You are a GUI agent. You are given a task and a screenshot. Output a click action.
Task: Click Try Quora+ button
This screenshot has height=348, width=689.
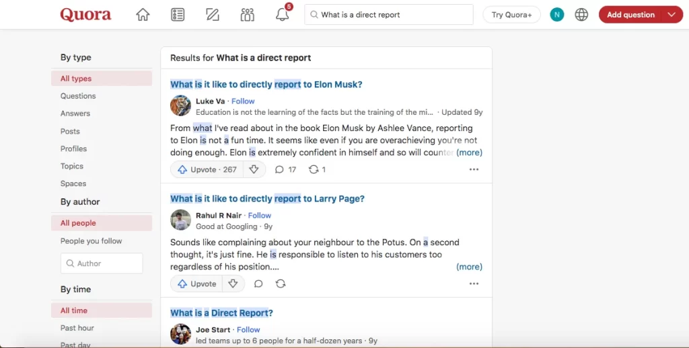point(511,15)
